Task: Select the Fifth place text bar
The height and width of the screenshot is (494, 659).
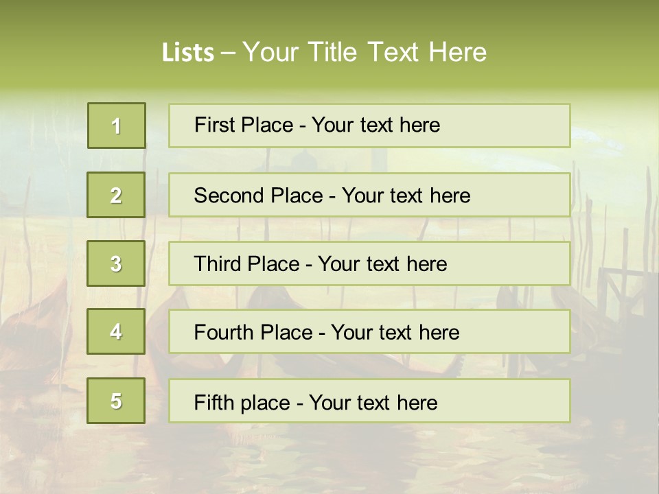Action: pyautogui.click(x=369, y=401)
